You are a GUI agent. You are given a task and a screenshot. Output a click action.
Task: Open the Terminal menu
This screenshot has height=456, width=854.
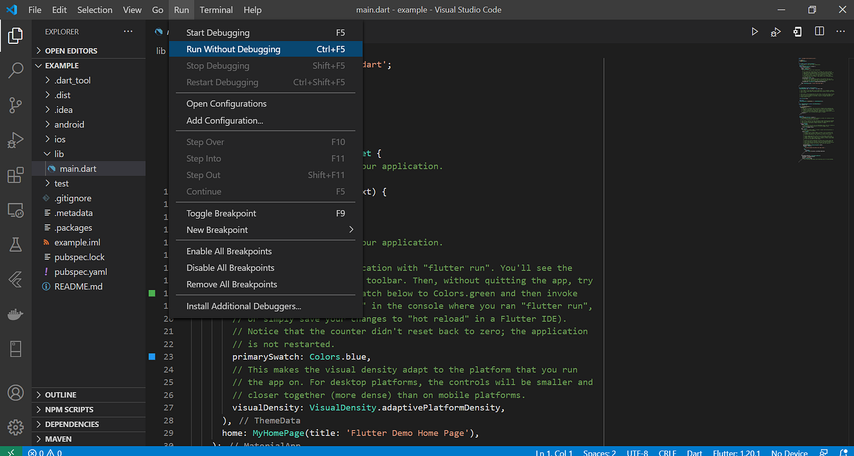tap(217, 10)
